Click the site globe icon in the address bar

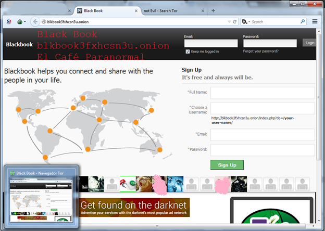[44, 22]
